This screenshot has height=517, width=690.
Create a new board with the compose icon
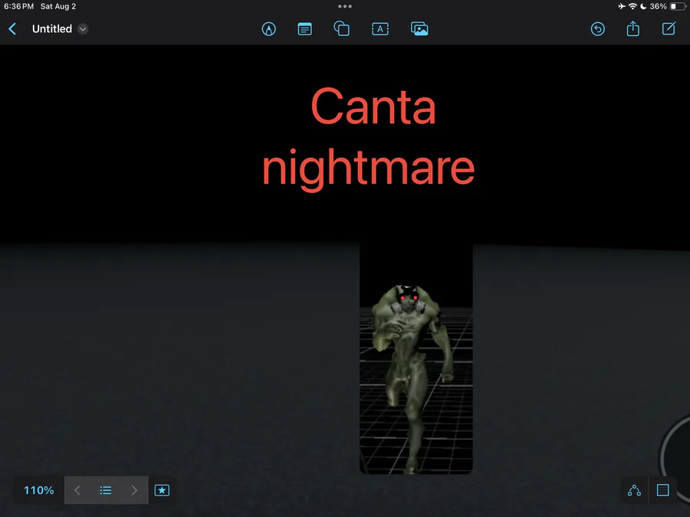pos(669,28)
